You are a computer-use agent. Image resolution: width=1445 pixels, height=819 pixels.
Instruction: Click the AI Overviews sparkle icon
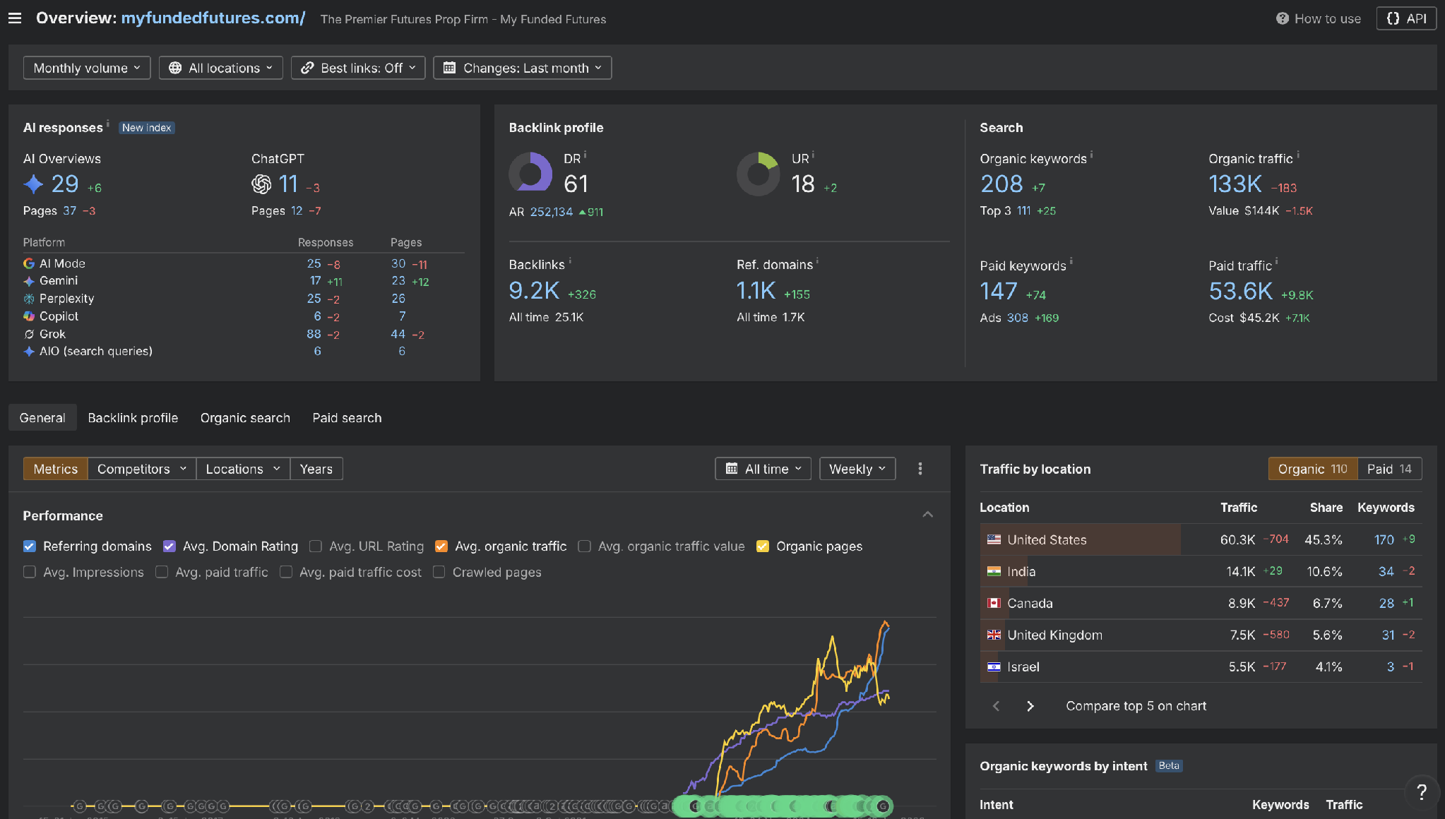(x=33, y=184)
